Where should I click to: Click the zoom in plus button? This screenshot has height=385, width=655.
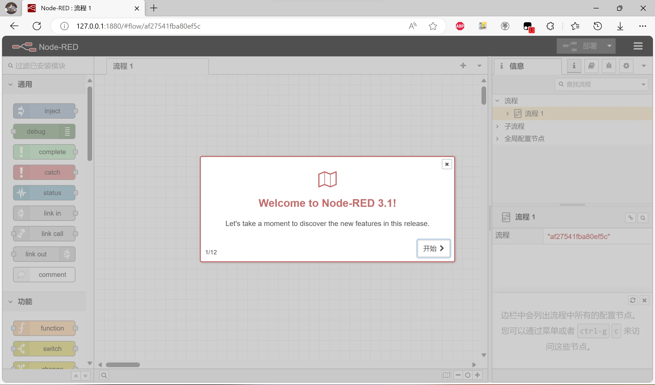[x=477, y=375]
